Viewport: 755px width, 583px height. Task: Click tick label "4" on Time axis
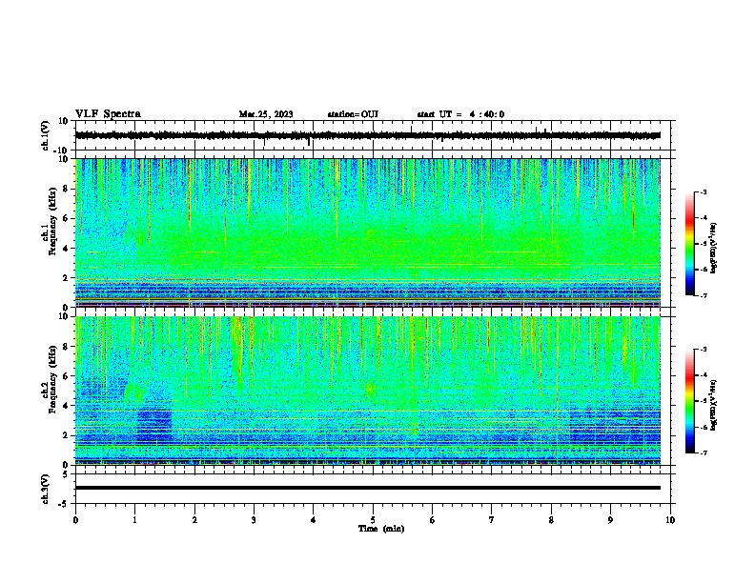[314, 520]
